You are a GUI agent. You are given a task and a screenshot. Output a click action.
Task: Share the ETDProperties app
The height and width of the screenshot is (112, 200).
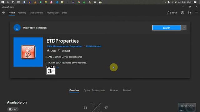(51, 51)
